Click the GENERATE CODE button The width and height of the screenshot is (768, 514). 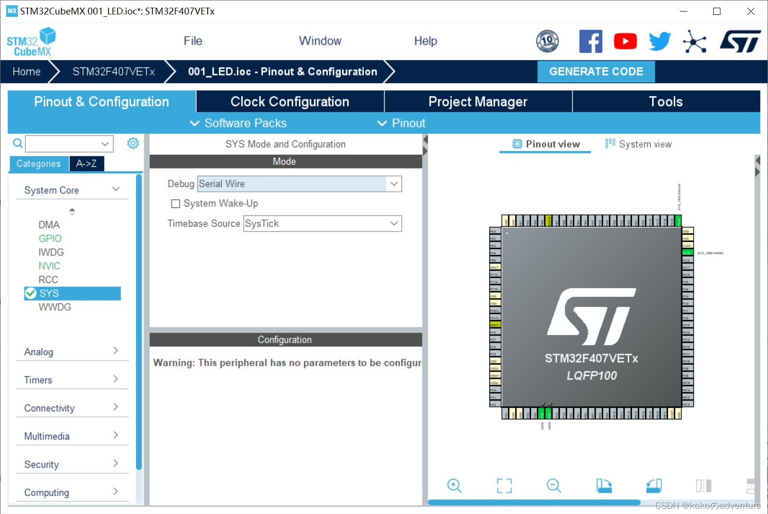coord(596,72)
